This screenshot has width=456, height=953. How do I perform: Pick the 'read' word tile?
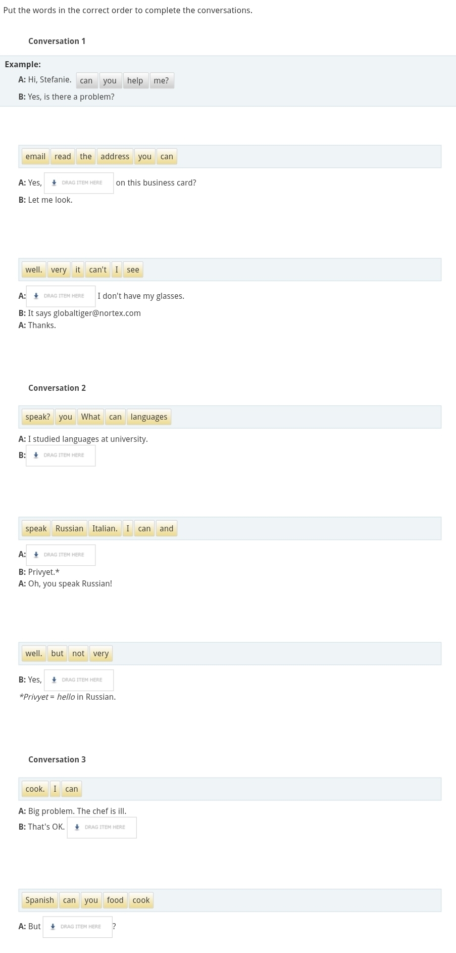point(63,157)
